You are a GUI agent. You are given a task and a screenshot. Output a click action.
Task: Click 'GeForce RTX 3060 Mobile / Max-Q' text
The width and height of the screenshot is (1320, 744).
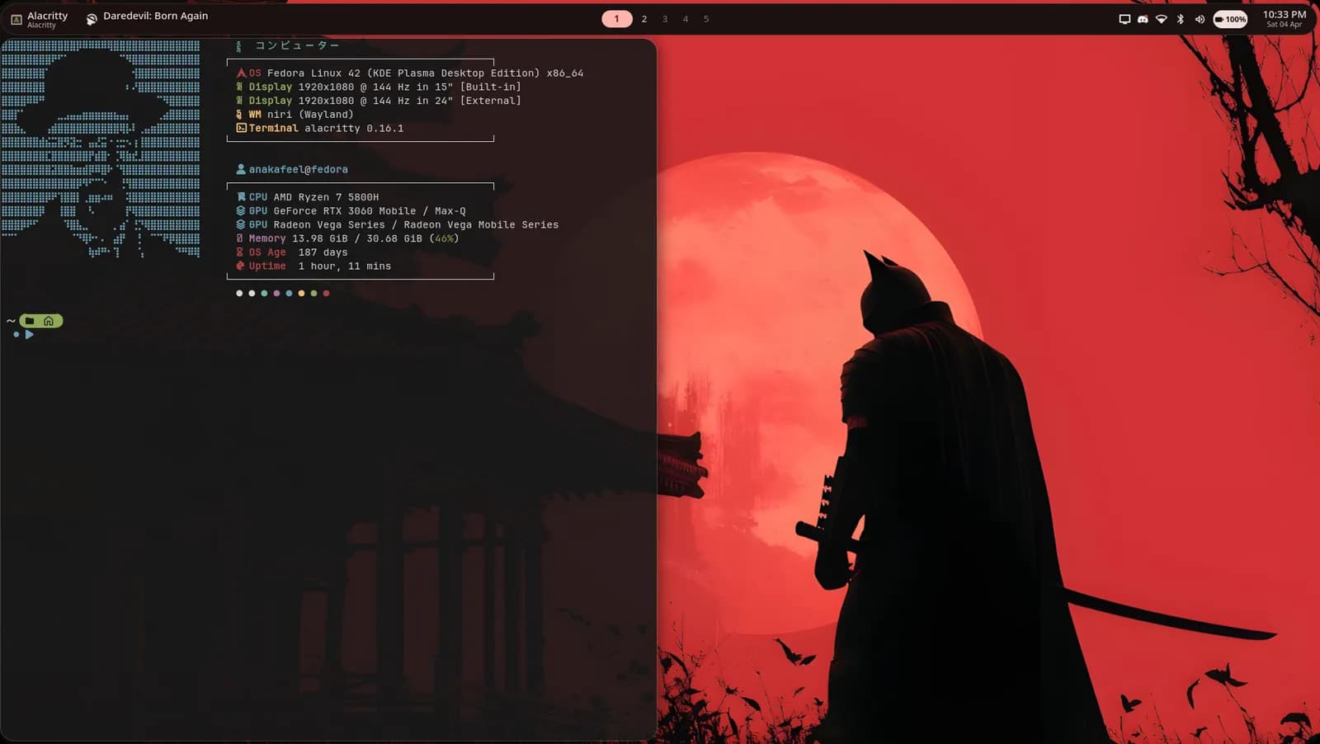[x=370, y=211]
